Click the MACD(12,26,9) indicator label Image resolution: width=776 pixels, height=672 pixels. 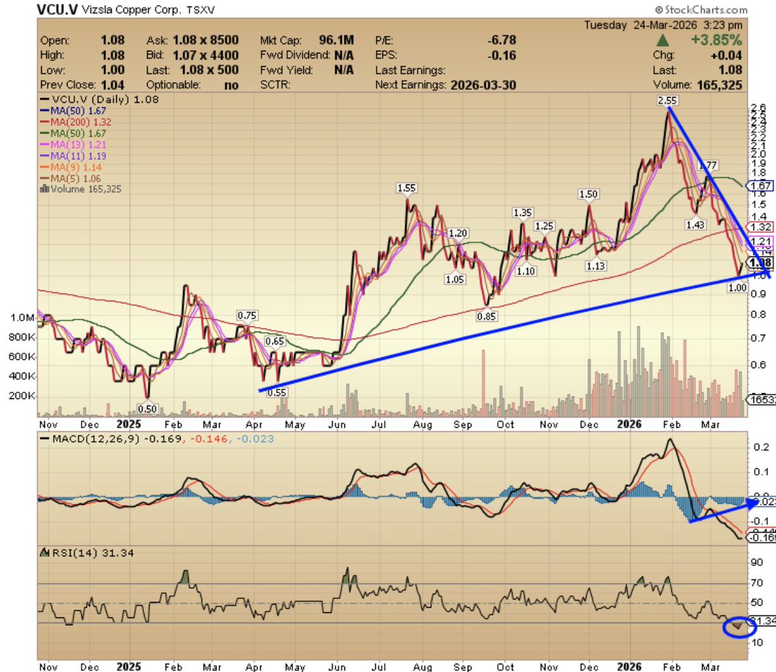[x=95, y=439]
